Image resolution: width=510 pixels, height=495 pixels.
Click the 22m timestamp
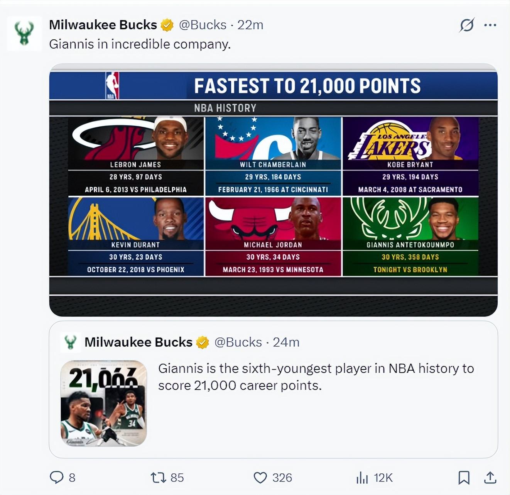(250, 25)
